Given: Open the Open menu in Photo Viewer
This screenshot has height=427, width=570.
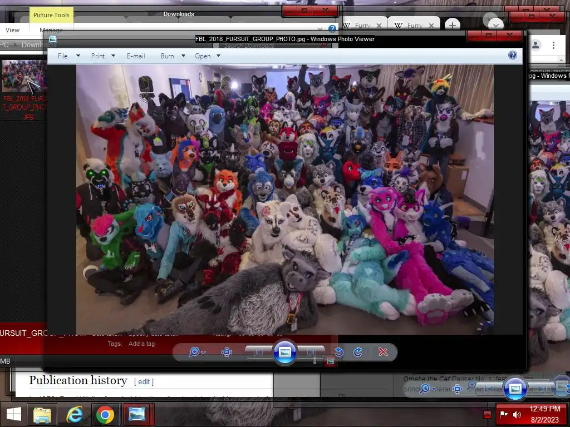Looking at the screenshot, I should [203, 56].
